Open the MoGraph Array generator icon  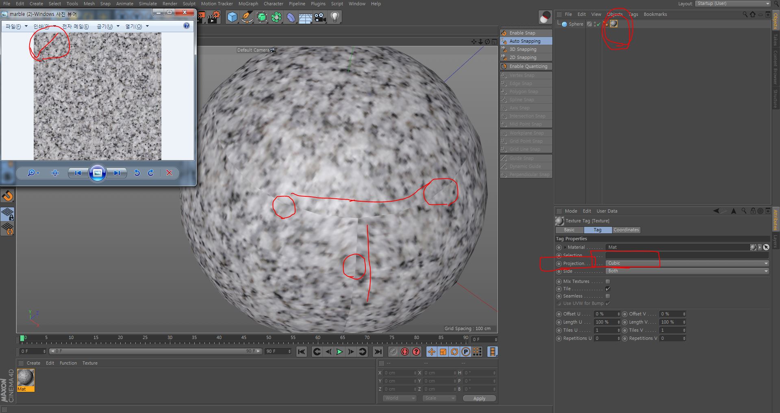(276, 17)
